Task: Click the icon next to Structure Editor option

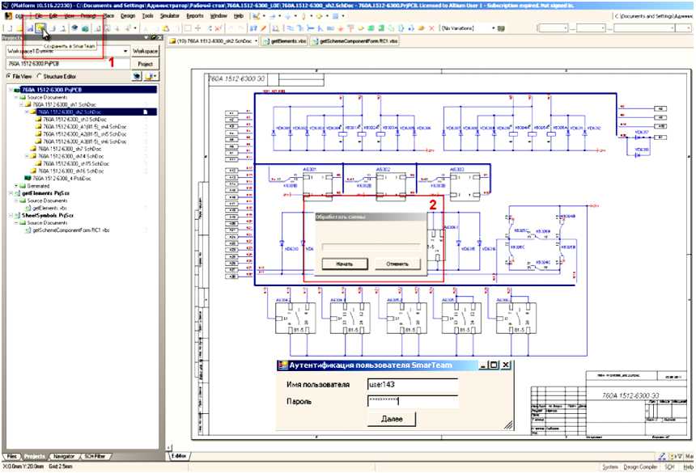Action: 138,76
